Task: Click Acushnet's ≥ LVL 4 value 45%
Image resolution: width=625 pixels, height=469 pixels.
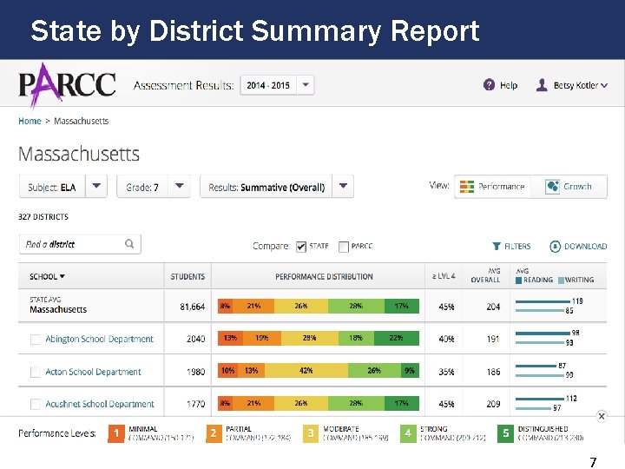Action: pyautogui.click(x=446, y=404)
